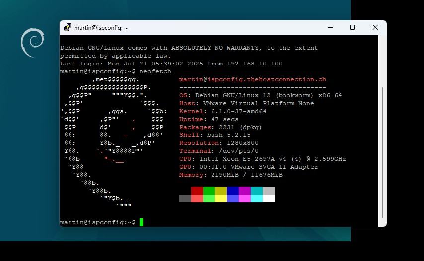The height and width of the screenshot is (261, 424).
Task: Click the 'permitted by applicable law.' line
Action: click(x=116, y=56)
